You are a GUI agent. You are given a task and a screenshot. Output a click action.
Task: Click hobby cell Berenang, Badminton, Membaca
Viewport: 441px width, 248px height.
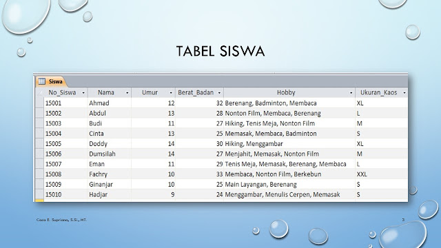(x=289, y=103)
